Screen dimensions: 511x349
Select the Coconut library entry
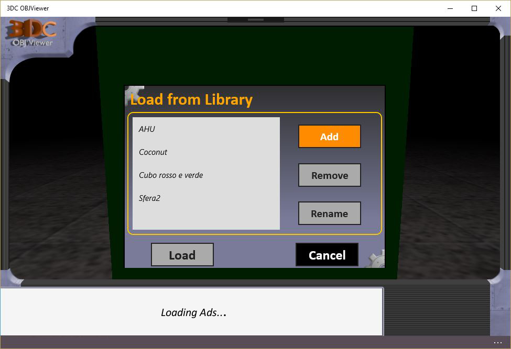pyautogui.click(x=153, y=152)
